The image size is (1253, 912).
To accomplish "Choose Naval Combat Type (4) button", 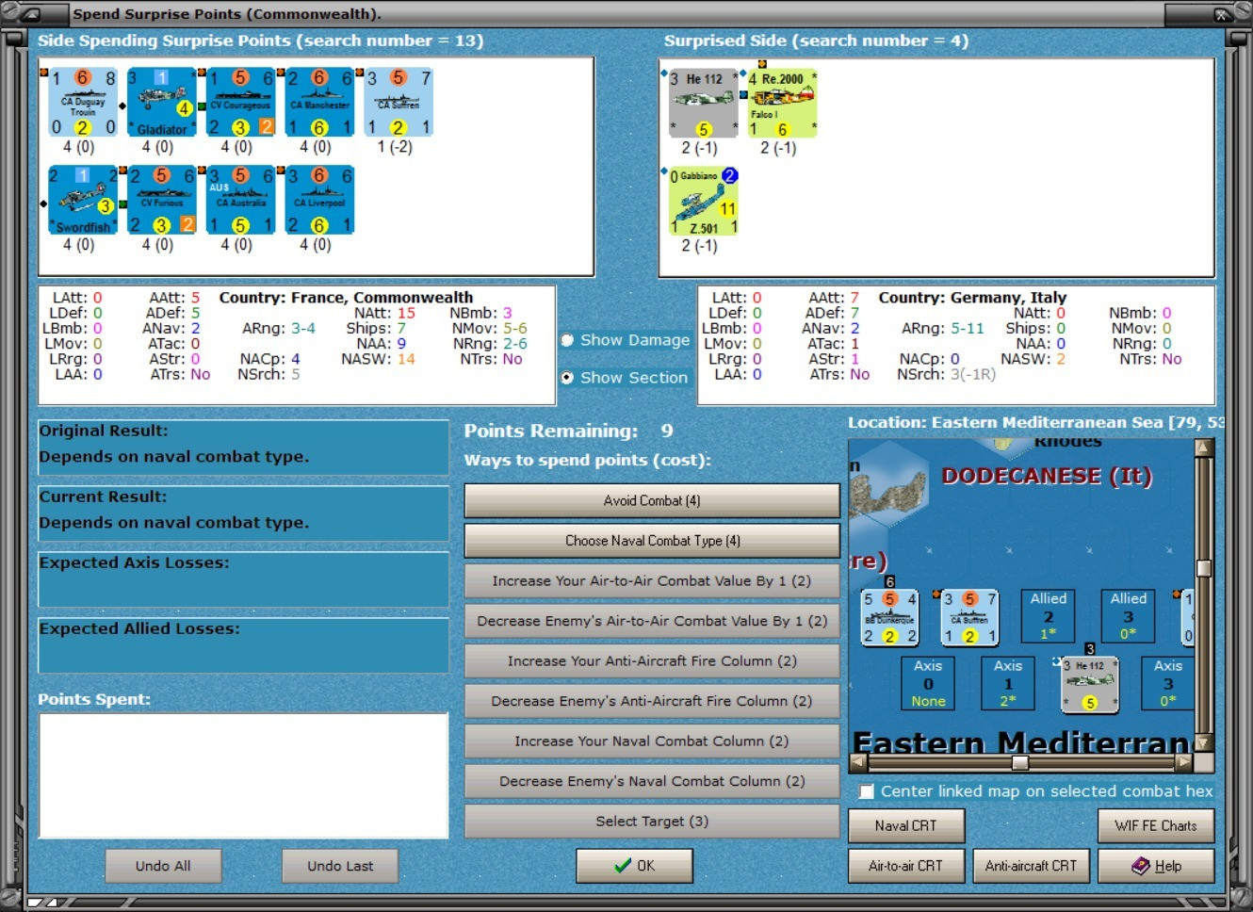I will coord(652,541).
